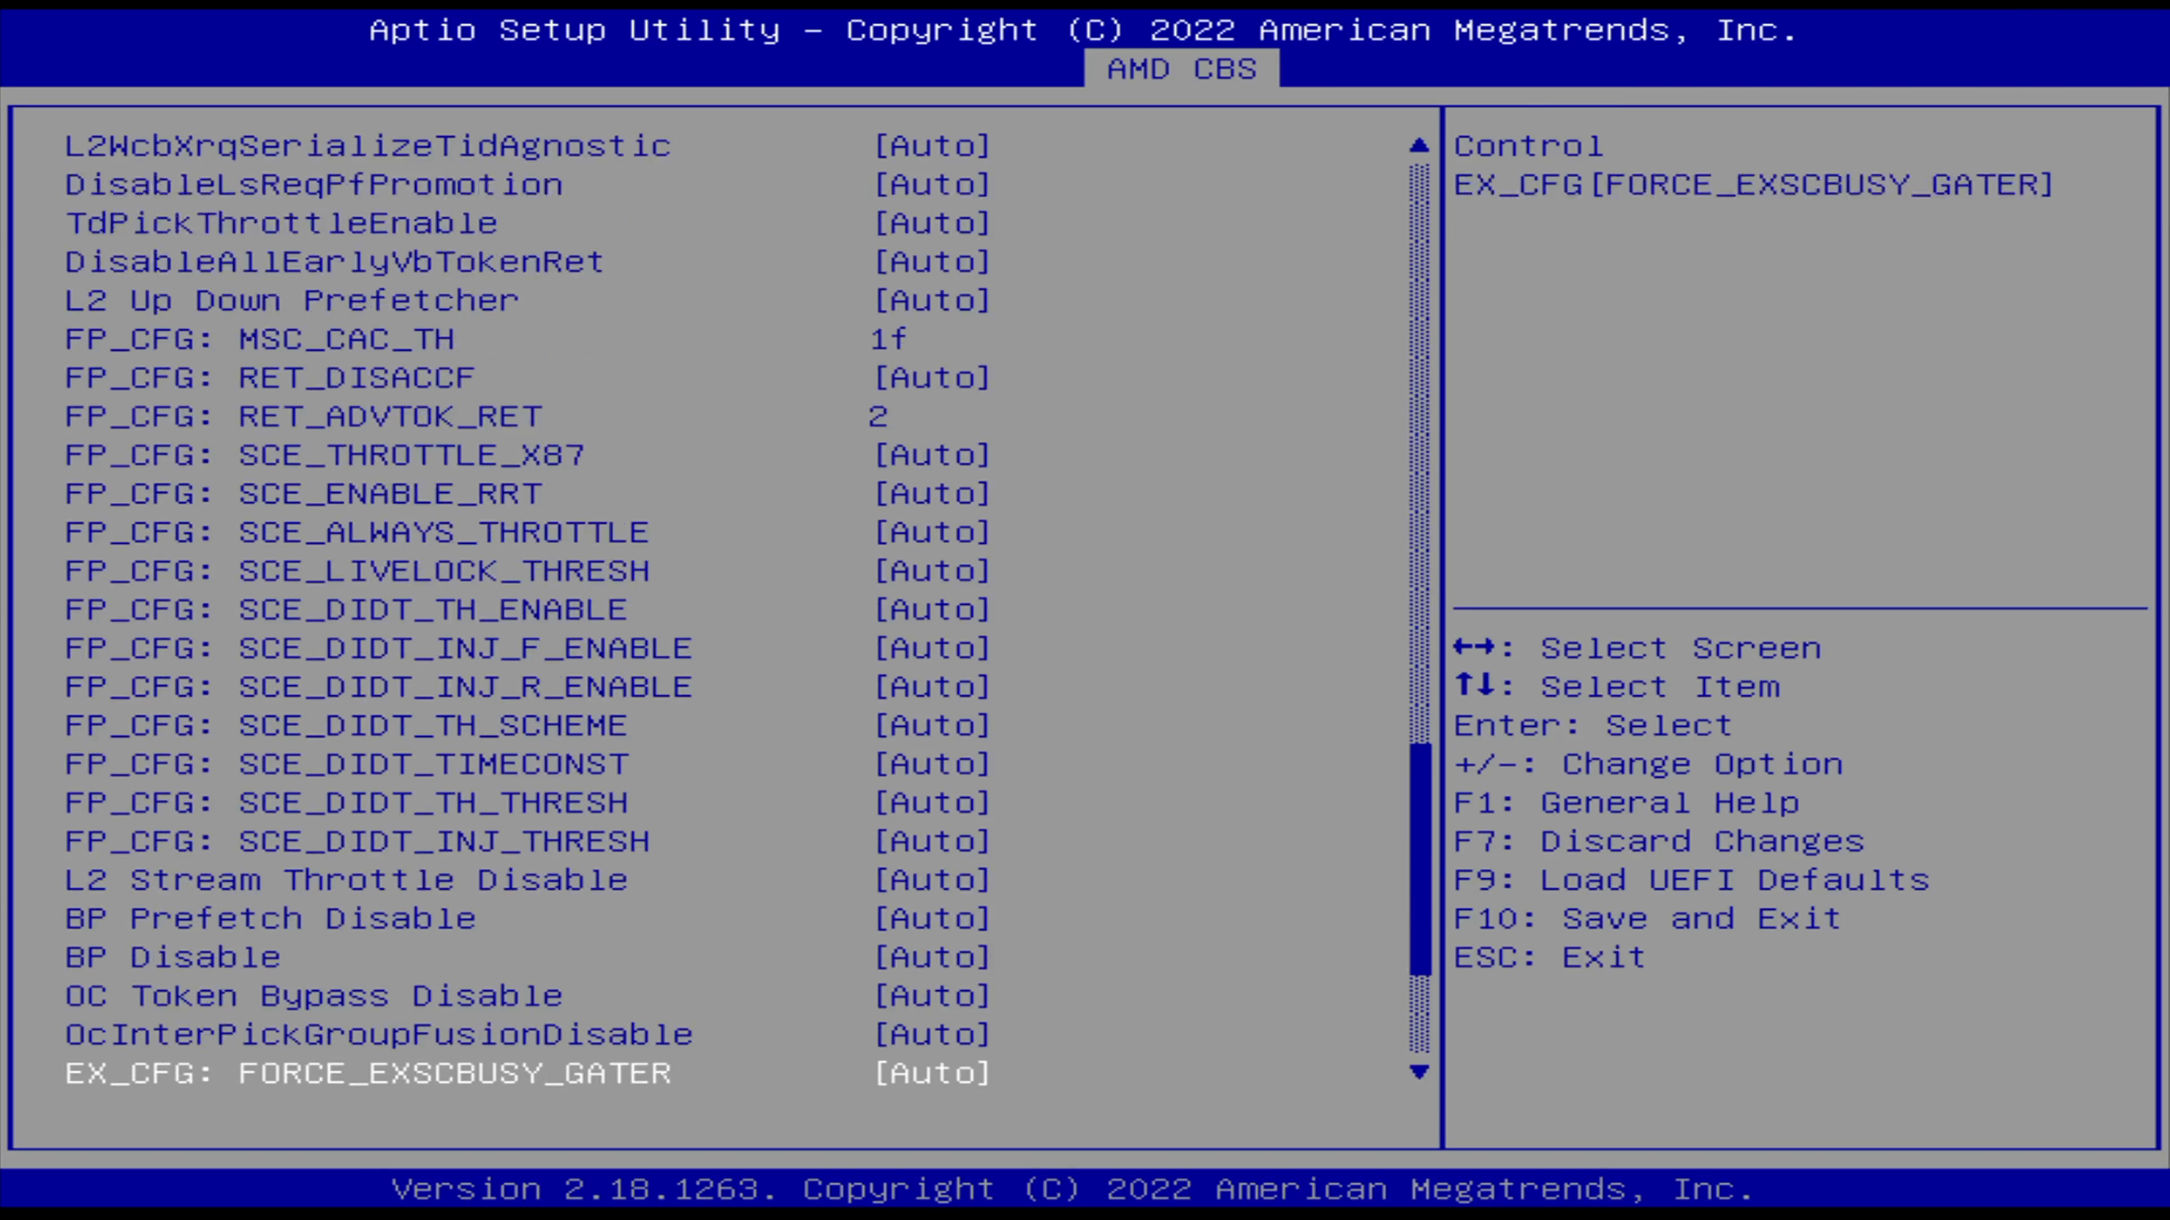Click the F1: General Help hint
This screenshot has width=2170, height=1220.
pos(1627,803)
